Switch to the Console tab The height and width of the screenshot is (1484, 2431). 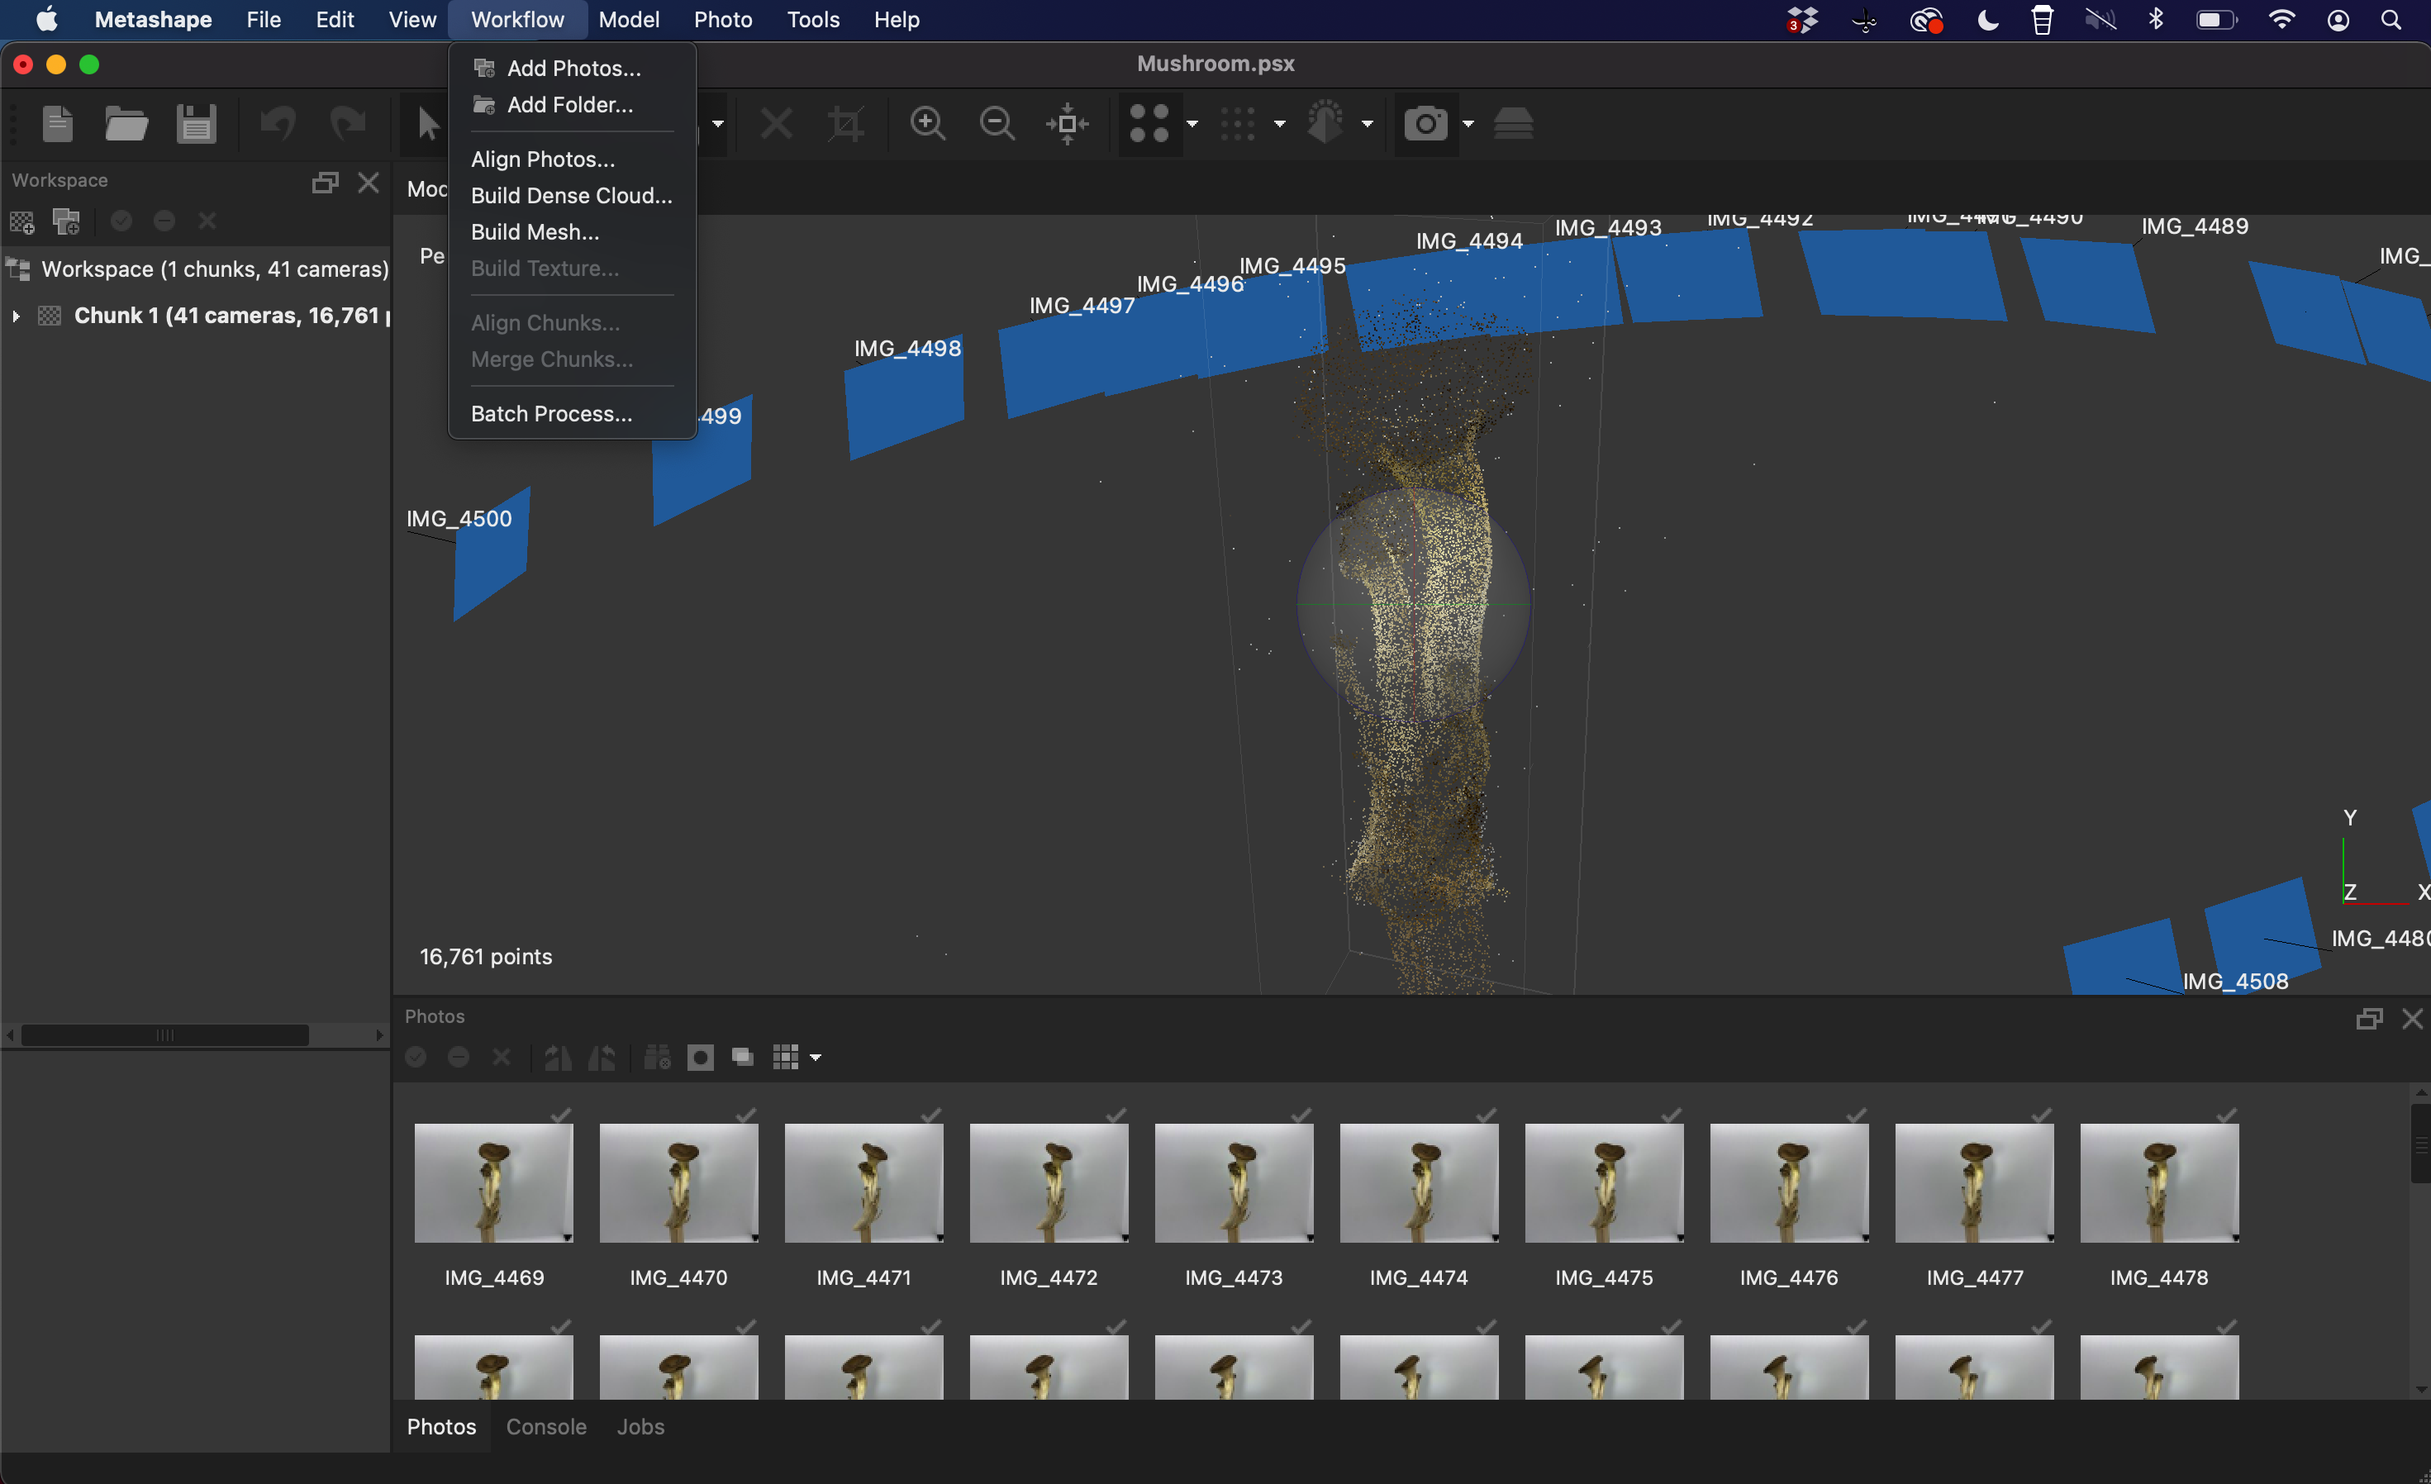[x=545, y=1427]
